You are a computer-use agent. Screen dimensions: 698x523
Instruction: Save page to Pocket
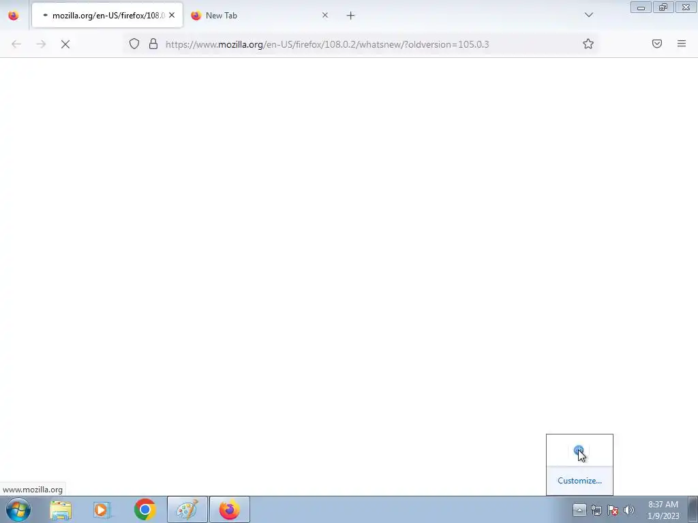click(657, 44)
